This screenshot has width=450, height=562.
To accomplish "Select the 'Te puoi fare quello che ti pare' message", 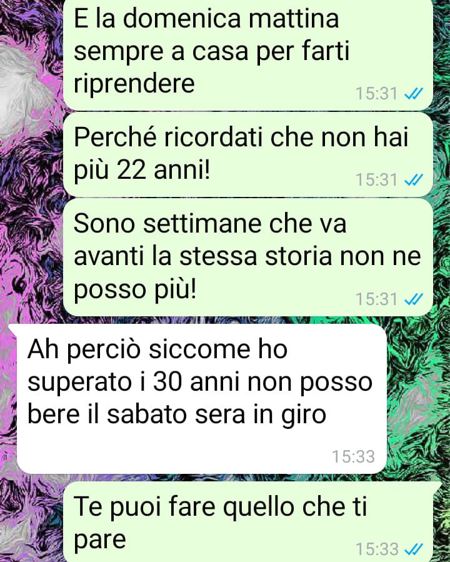I will 248,522.
